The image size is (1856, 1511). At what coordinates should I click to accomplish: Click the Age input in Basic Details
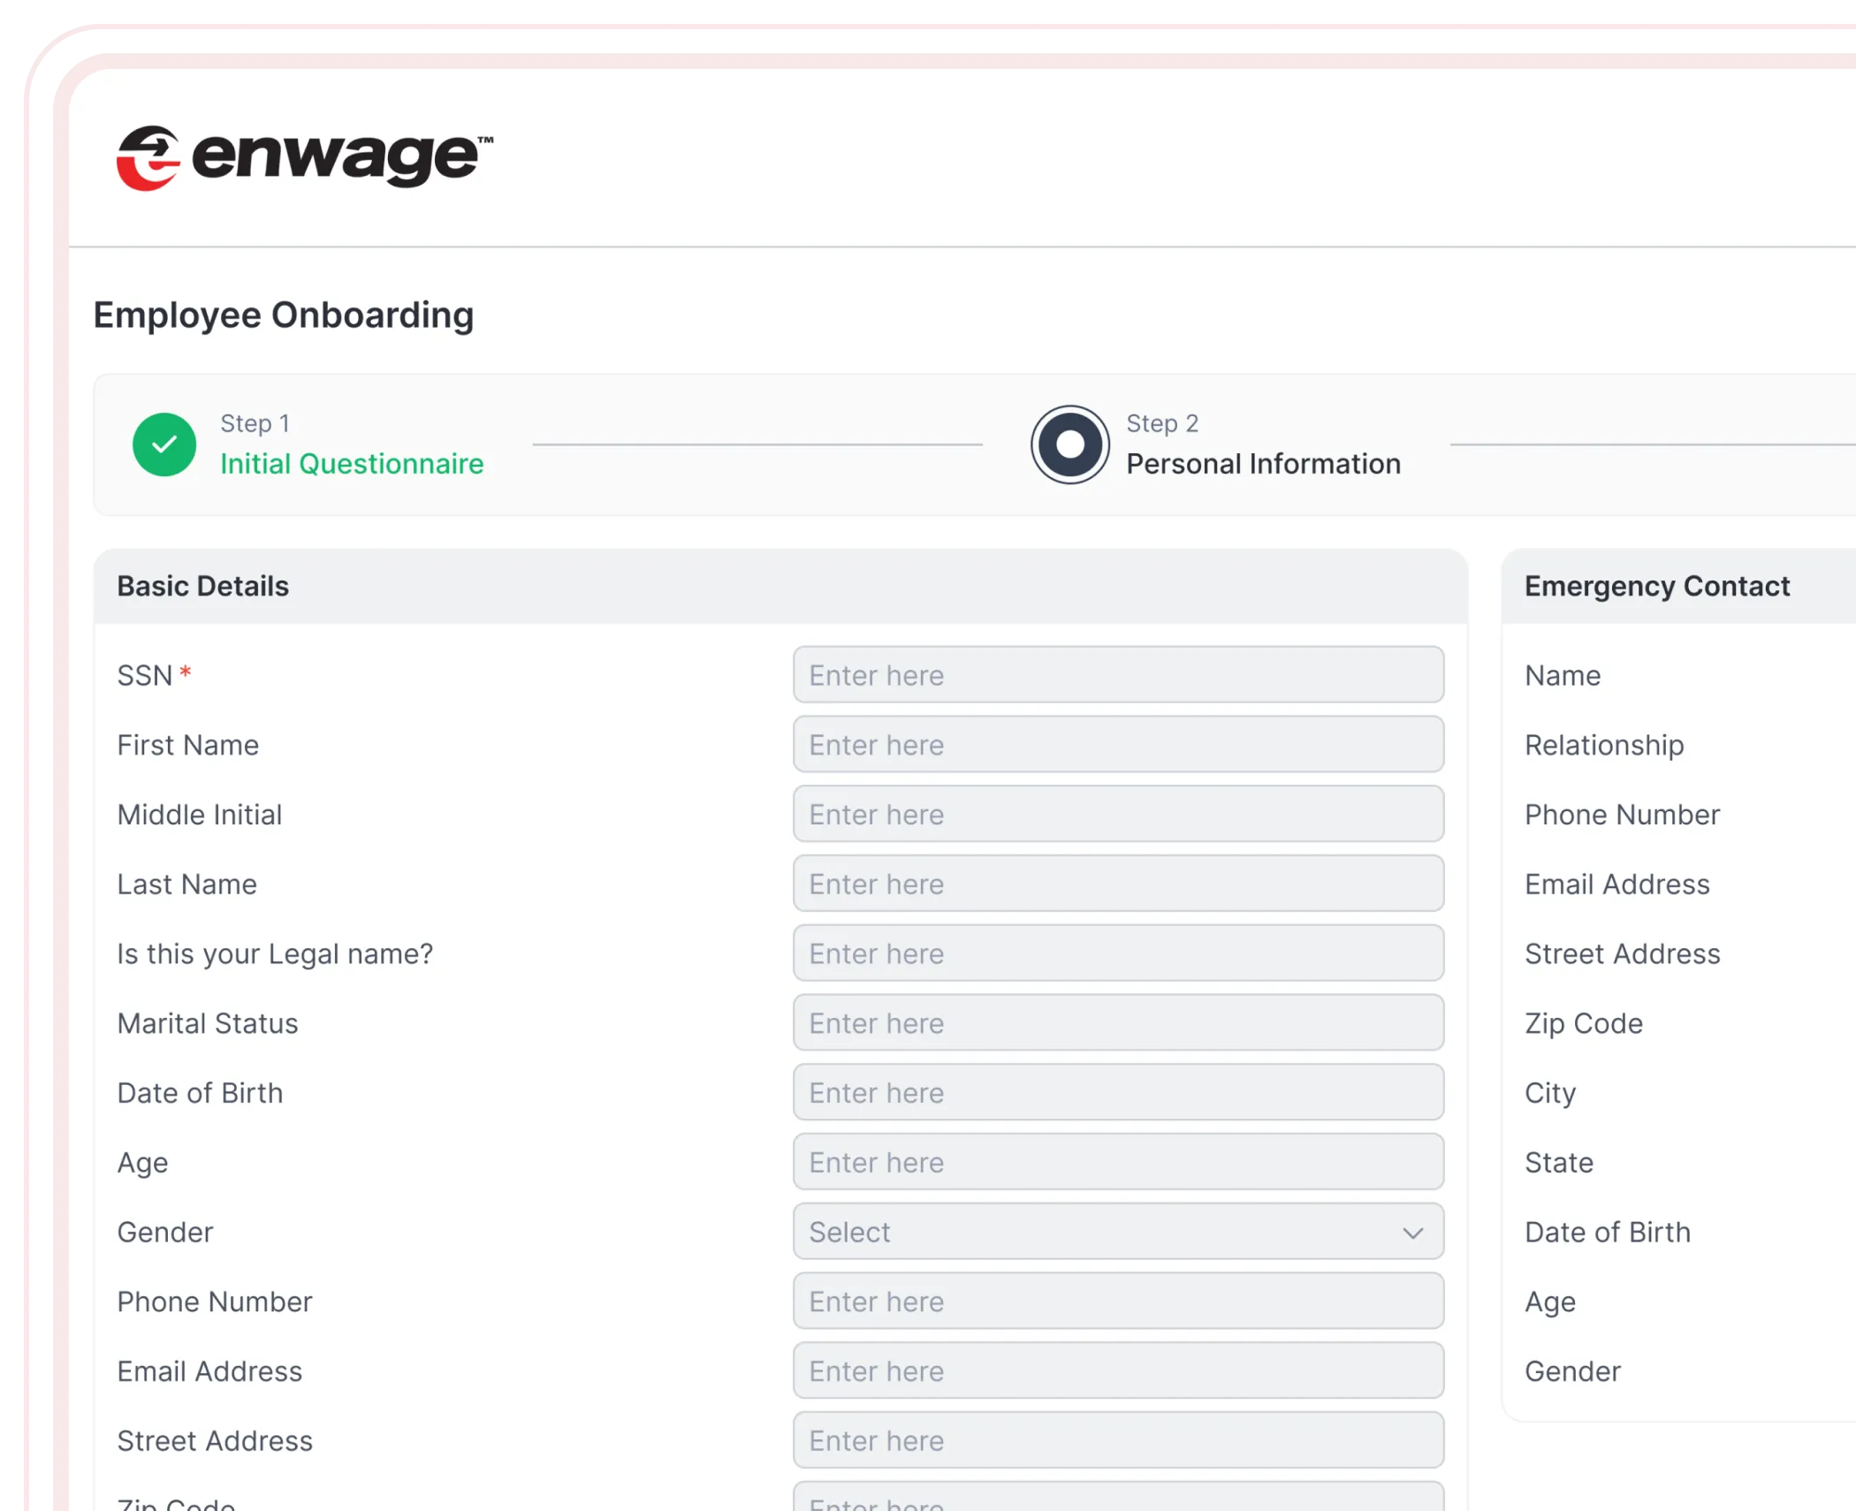point(1117,1163)
